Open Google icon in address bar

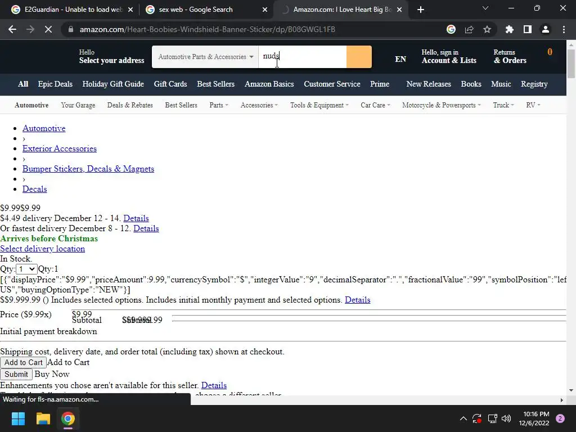click(451, 29)
